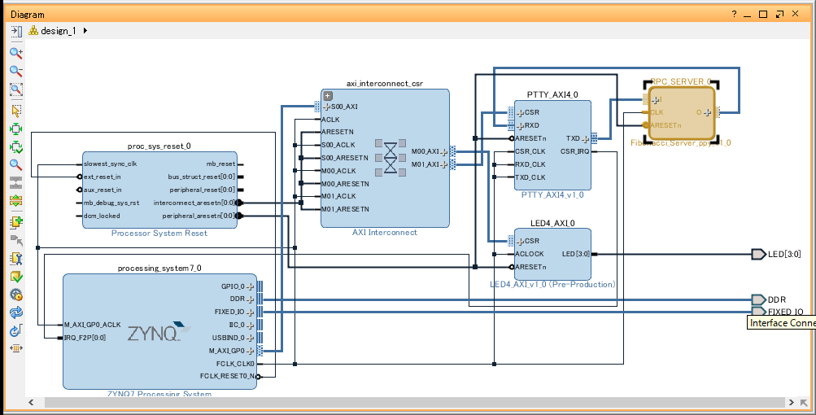The image size is (816, 415).
Task: Select the RPC_SERVER_0 block
Action: point(681,113)
